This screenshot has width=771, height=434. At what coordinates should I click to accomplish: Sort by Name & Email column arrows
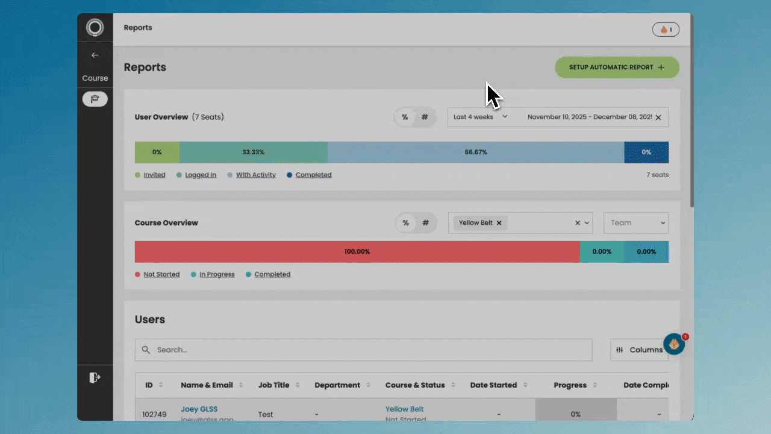(241, 385)
